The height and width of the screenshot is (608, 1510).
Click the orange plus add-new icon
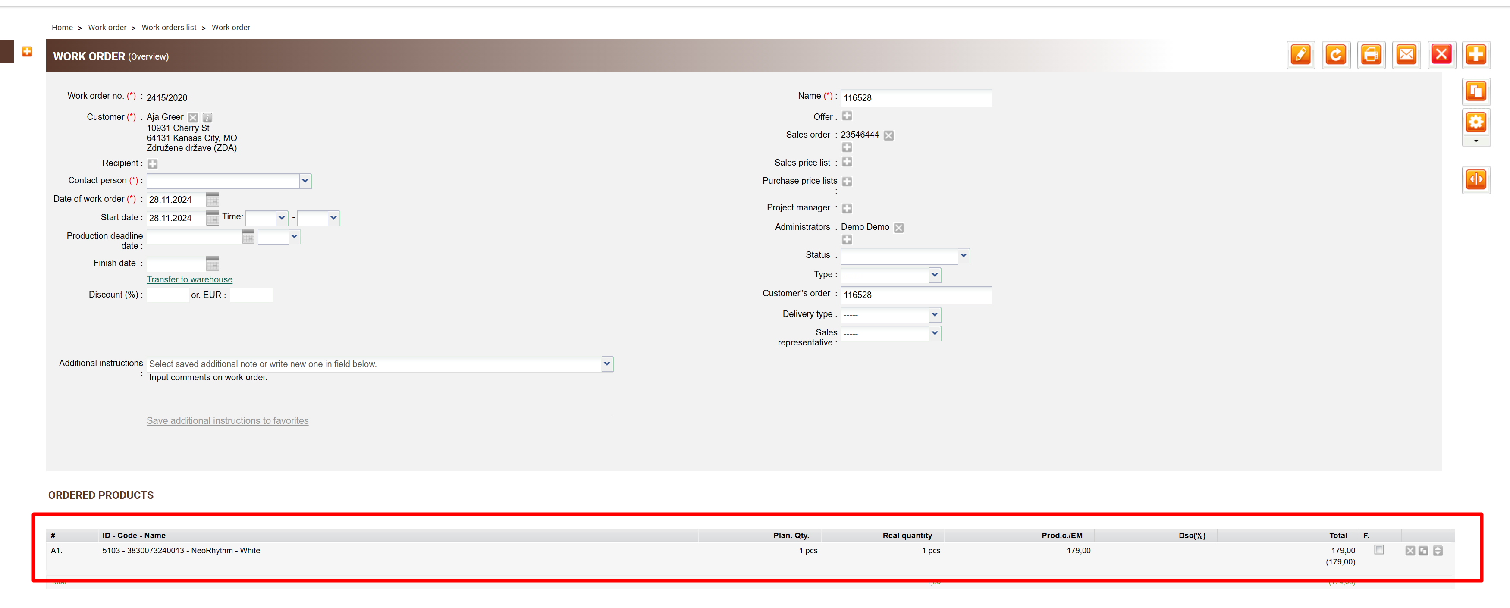(1475, 55)
